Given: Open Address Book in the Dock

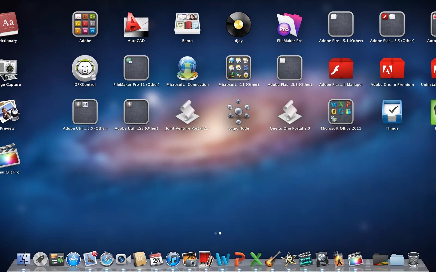Looking at the screenshot, I should (140, 259).
